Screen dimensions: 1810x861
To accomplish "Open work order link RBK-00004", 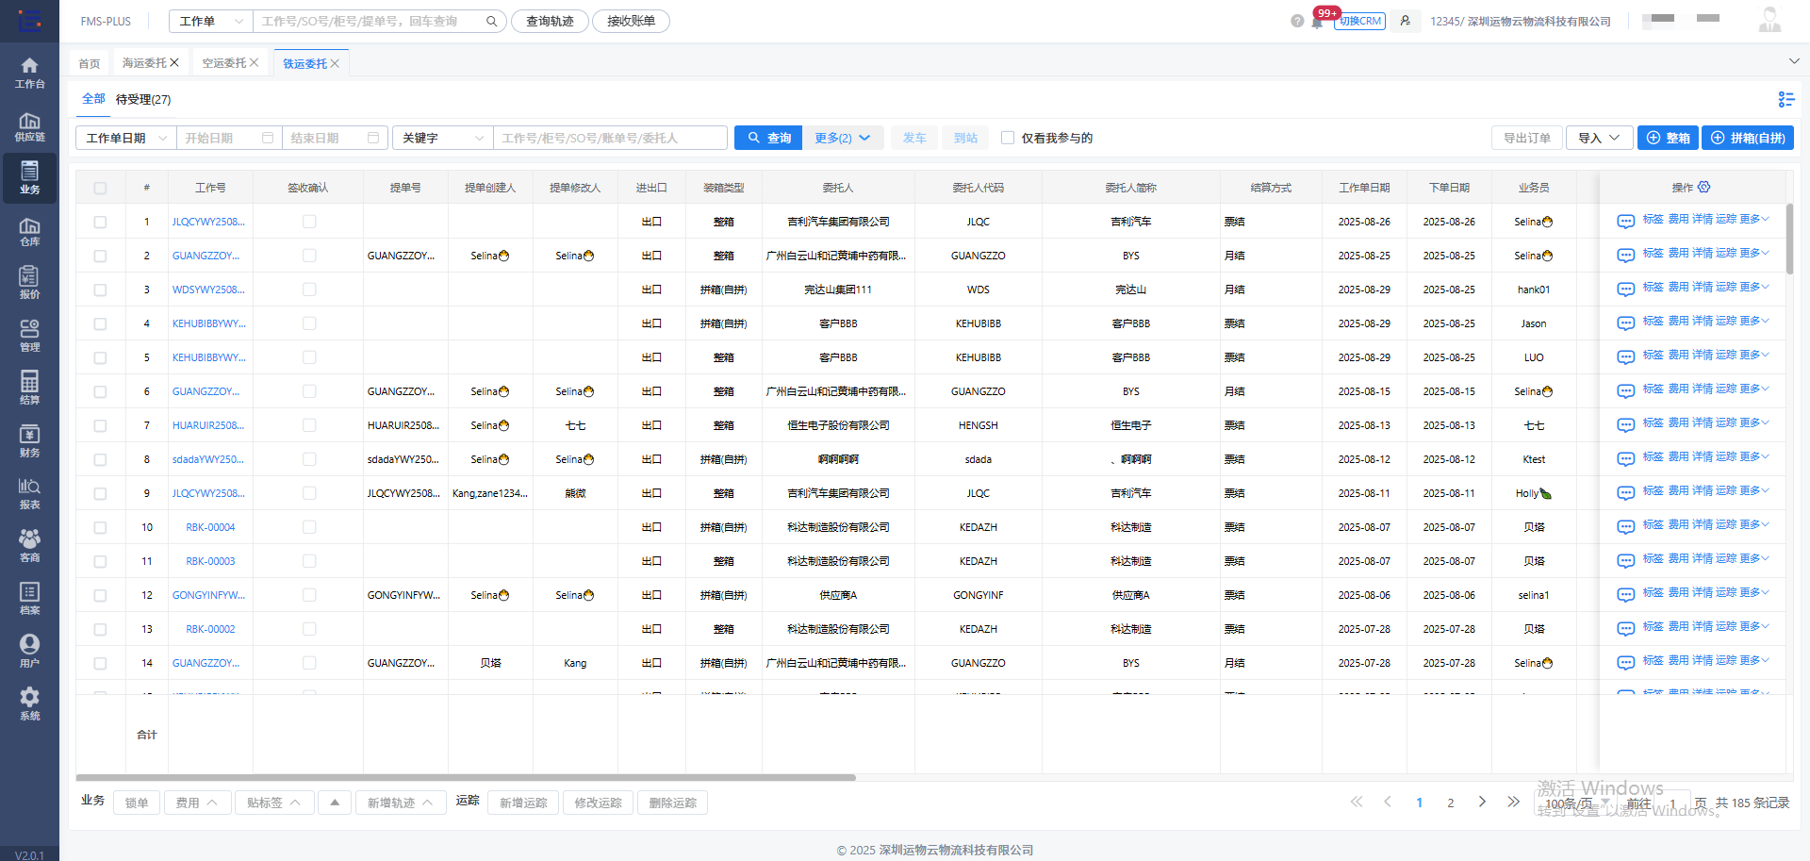I will [210, 527].
